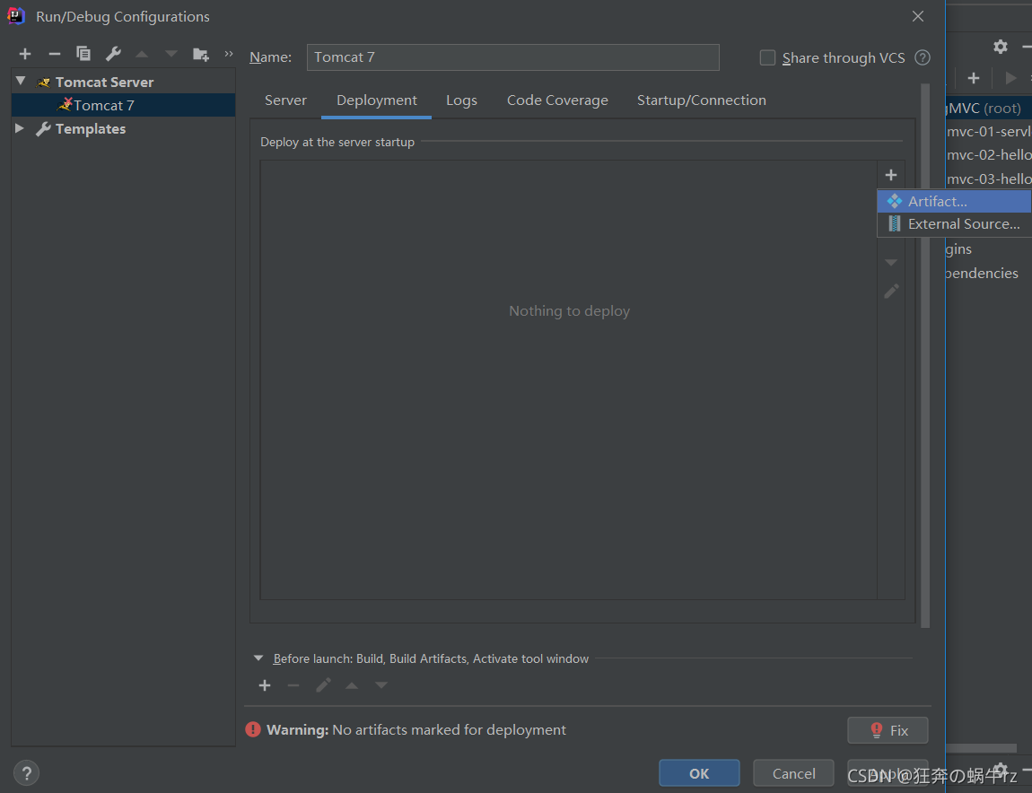
Task: Collapse the Tomcat Server tree node
Action: tap(21, 81)
